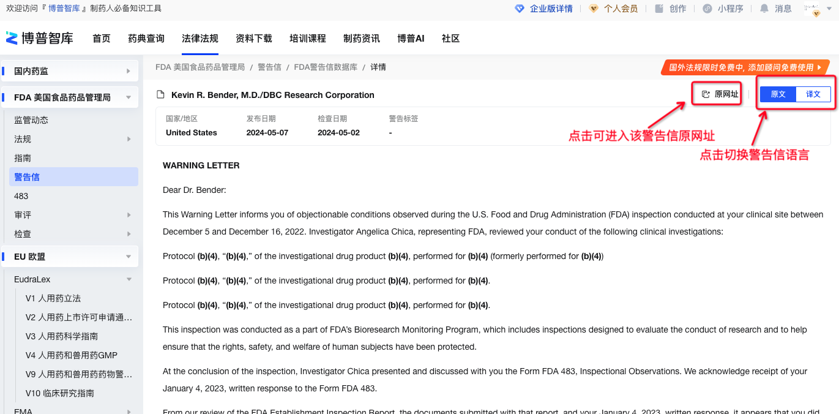Click the 原网址 external link icon
The image size is (839, 414).
tap(706, 94)
